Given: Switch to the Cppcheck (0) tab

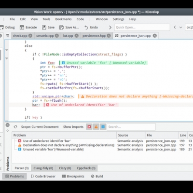Looking at the screenshot, I should 86,168.
